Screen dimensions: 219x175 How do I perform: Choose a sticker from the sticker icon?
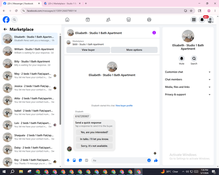80,161
